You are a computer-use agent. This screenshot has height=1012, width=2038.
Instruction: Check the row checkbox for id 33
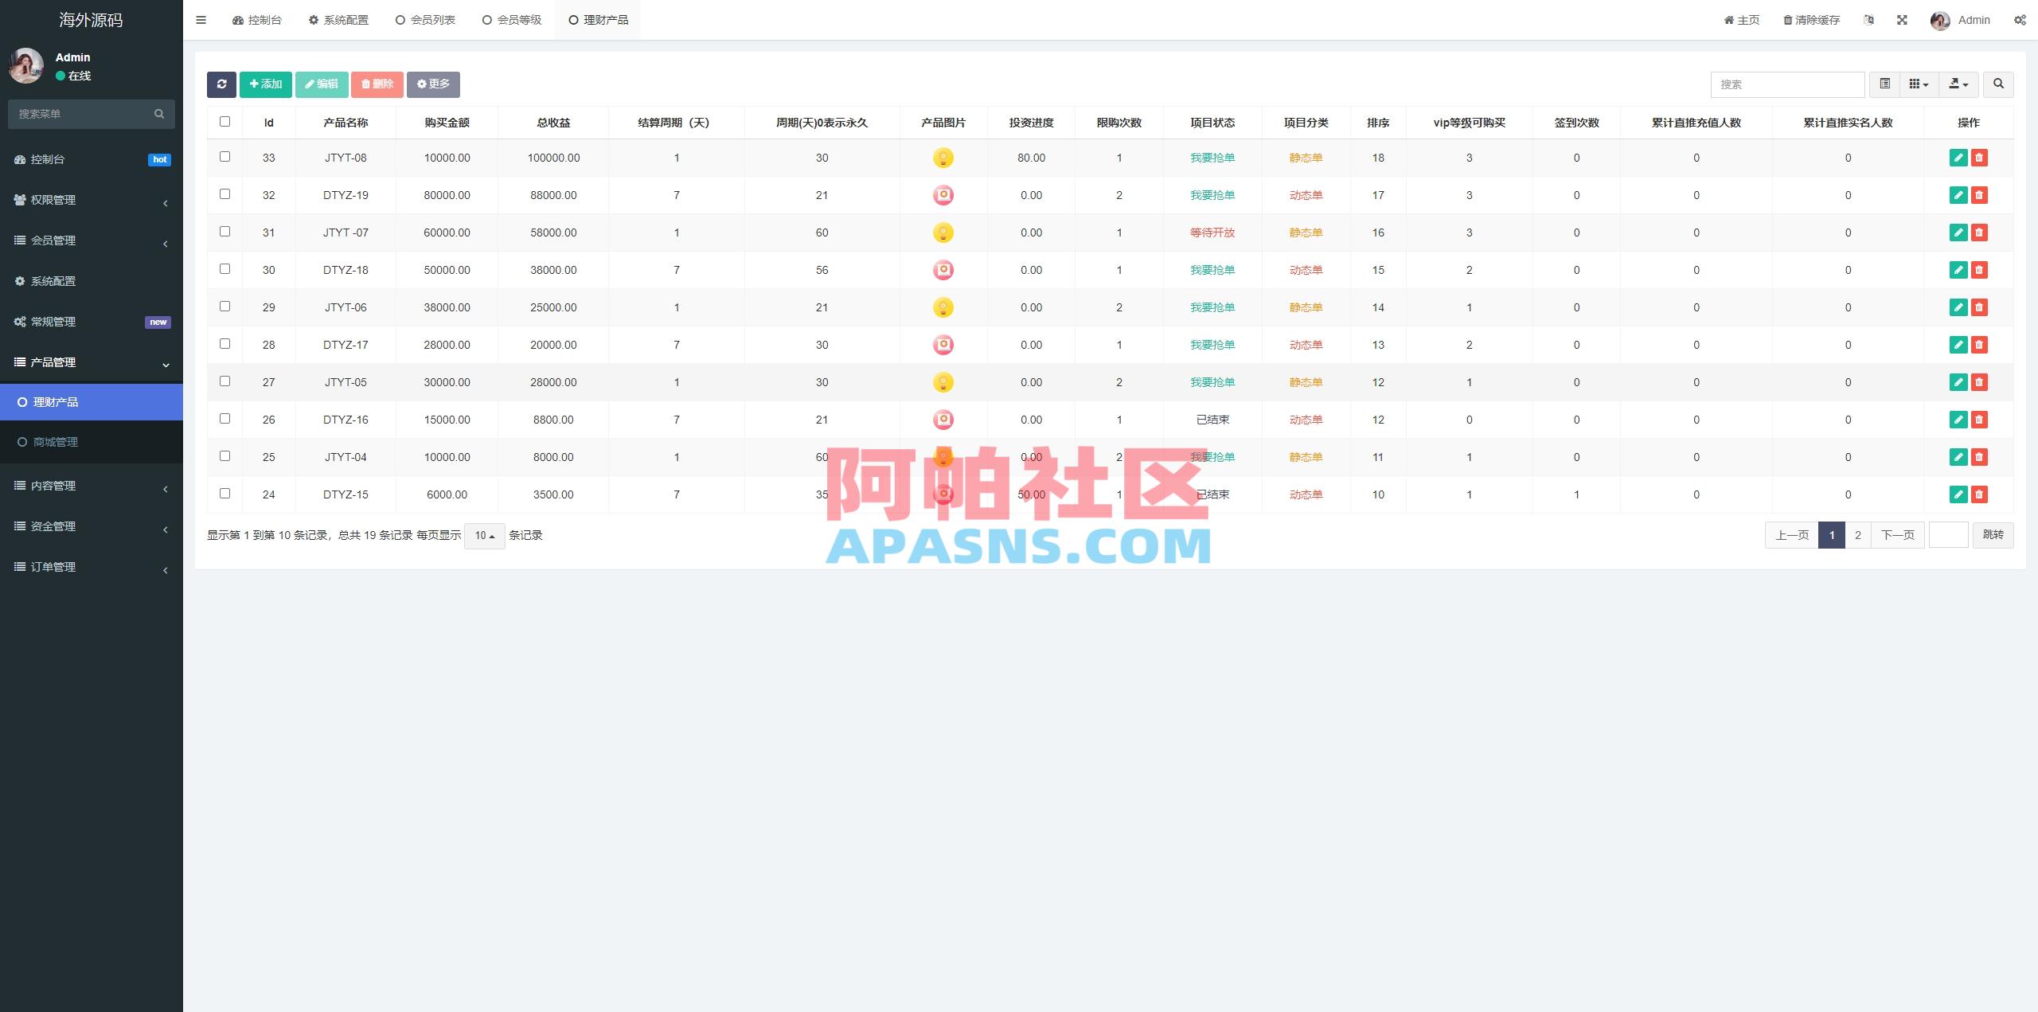point(224,157)
